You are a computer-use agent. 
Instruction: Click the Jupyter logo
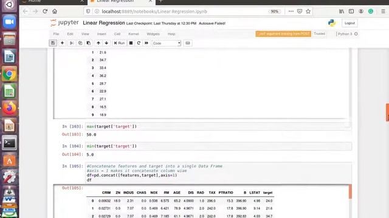pyautogui.click(x=64, y=23)
